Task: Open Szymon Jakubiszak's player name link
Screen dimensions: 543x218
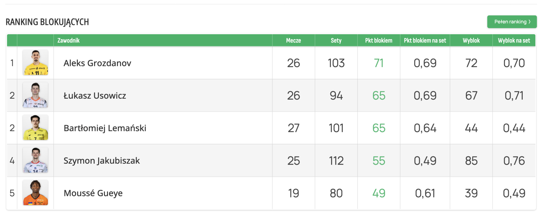Action: [102, 161]
